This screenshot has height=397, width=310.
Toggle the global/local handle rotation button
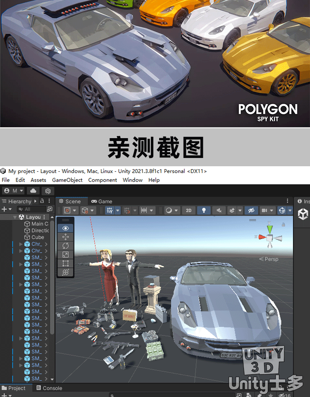(x=85, y=210)
